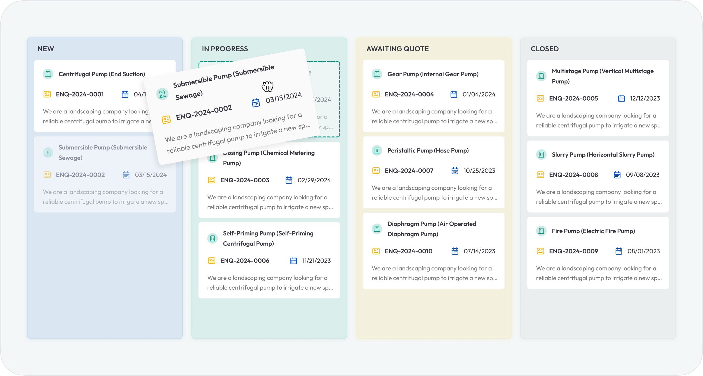Click ID badge icon beside ENQ-2024-0009
Screen dimensions: 703x376
(540, 251)
